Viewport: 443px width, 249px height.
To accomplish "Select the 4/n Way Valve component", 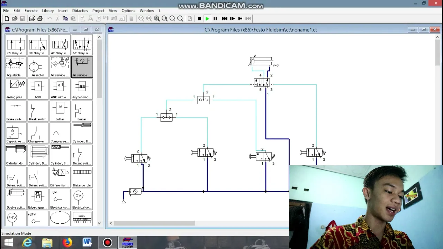I will click(60, 45).
